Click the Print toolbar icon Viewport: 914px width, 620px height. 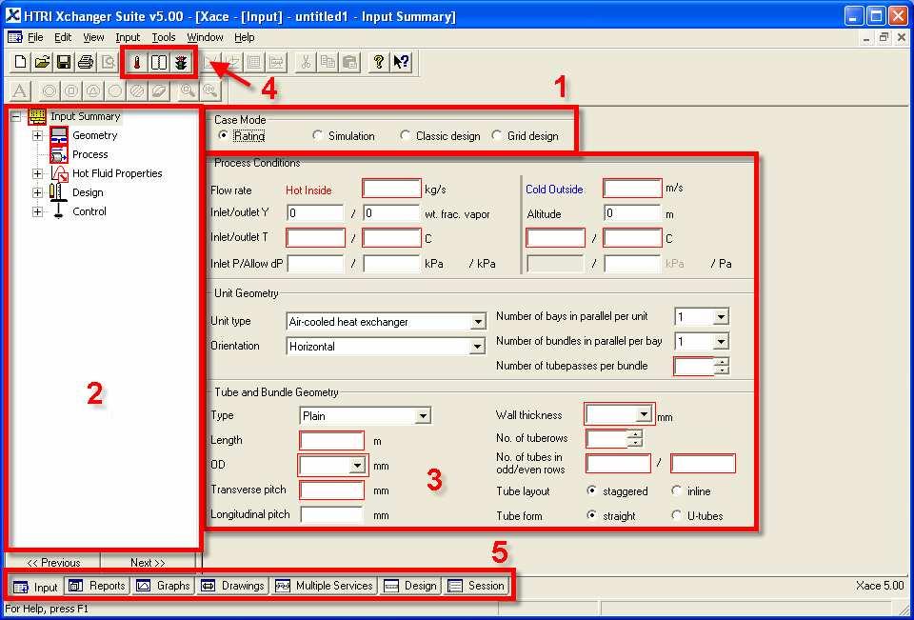pos(86,62)
